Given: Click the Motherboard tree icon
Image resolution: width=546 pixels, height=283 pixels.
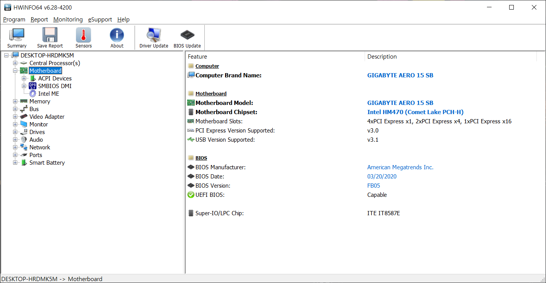Looking at the screenshot, I should pyautogui.click(x=24, y=71).
